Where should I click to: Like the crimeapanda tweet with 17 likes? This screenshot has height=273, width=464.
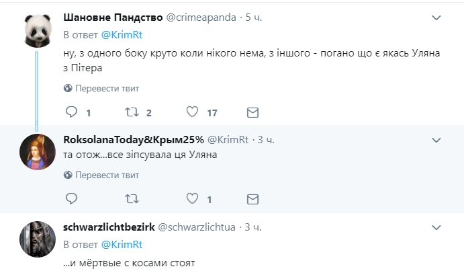coord(192,112)
